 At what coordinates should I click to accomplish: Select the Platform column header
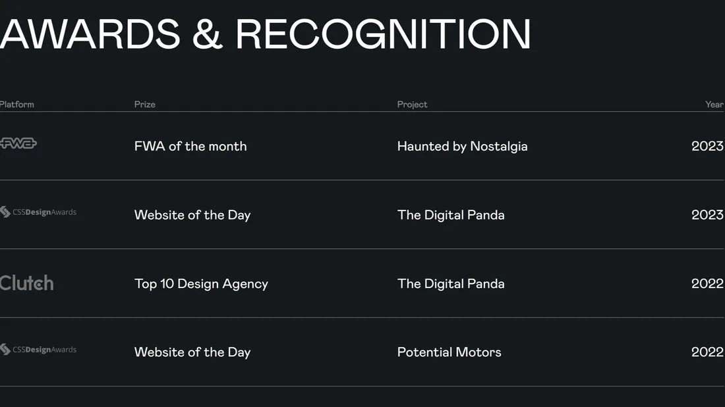tap(17, 105)
